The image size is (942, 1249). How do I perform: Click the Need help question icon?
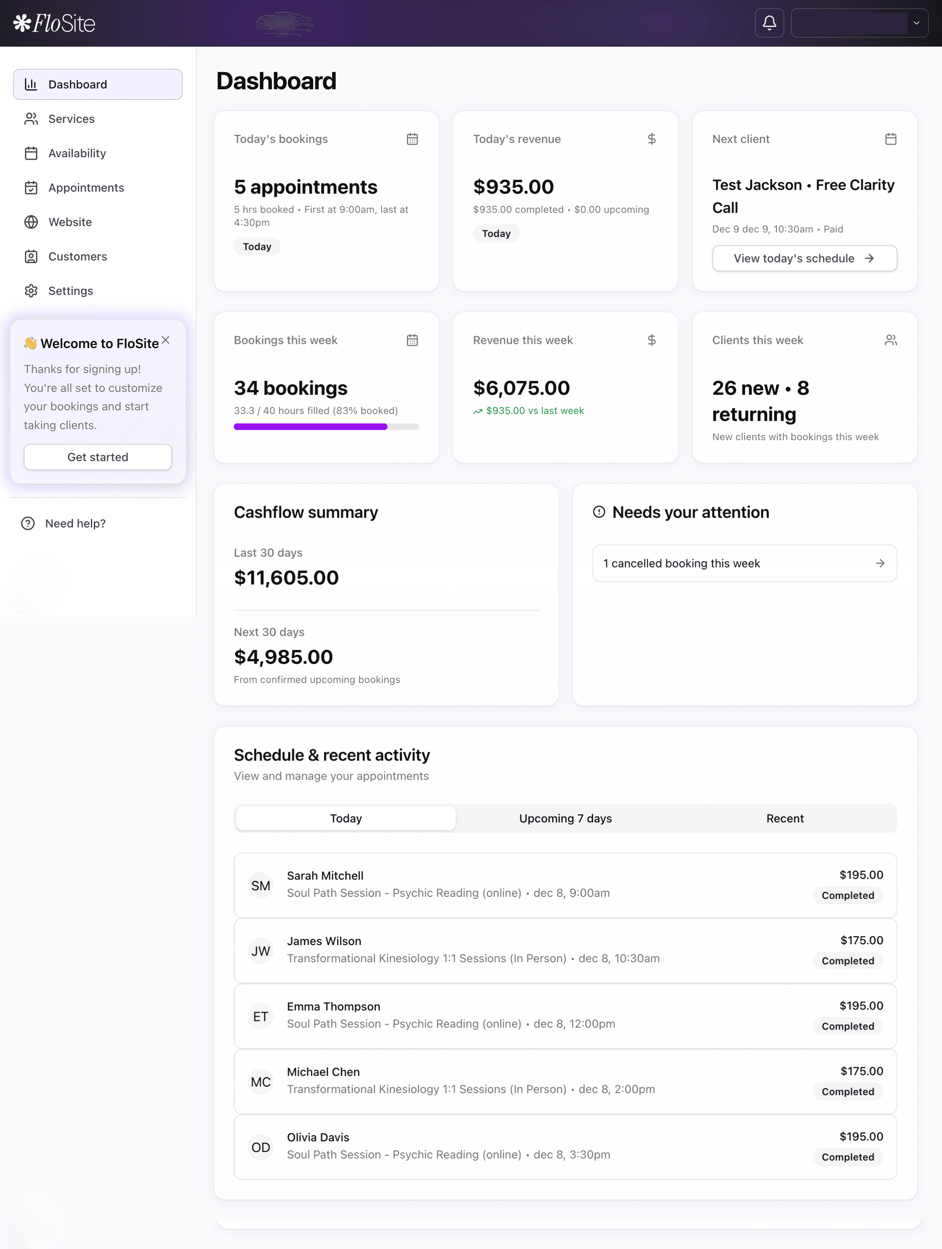pos(28,523)
